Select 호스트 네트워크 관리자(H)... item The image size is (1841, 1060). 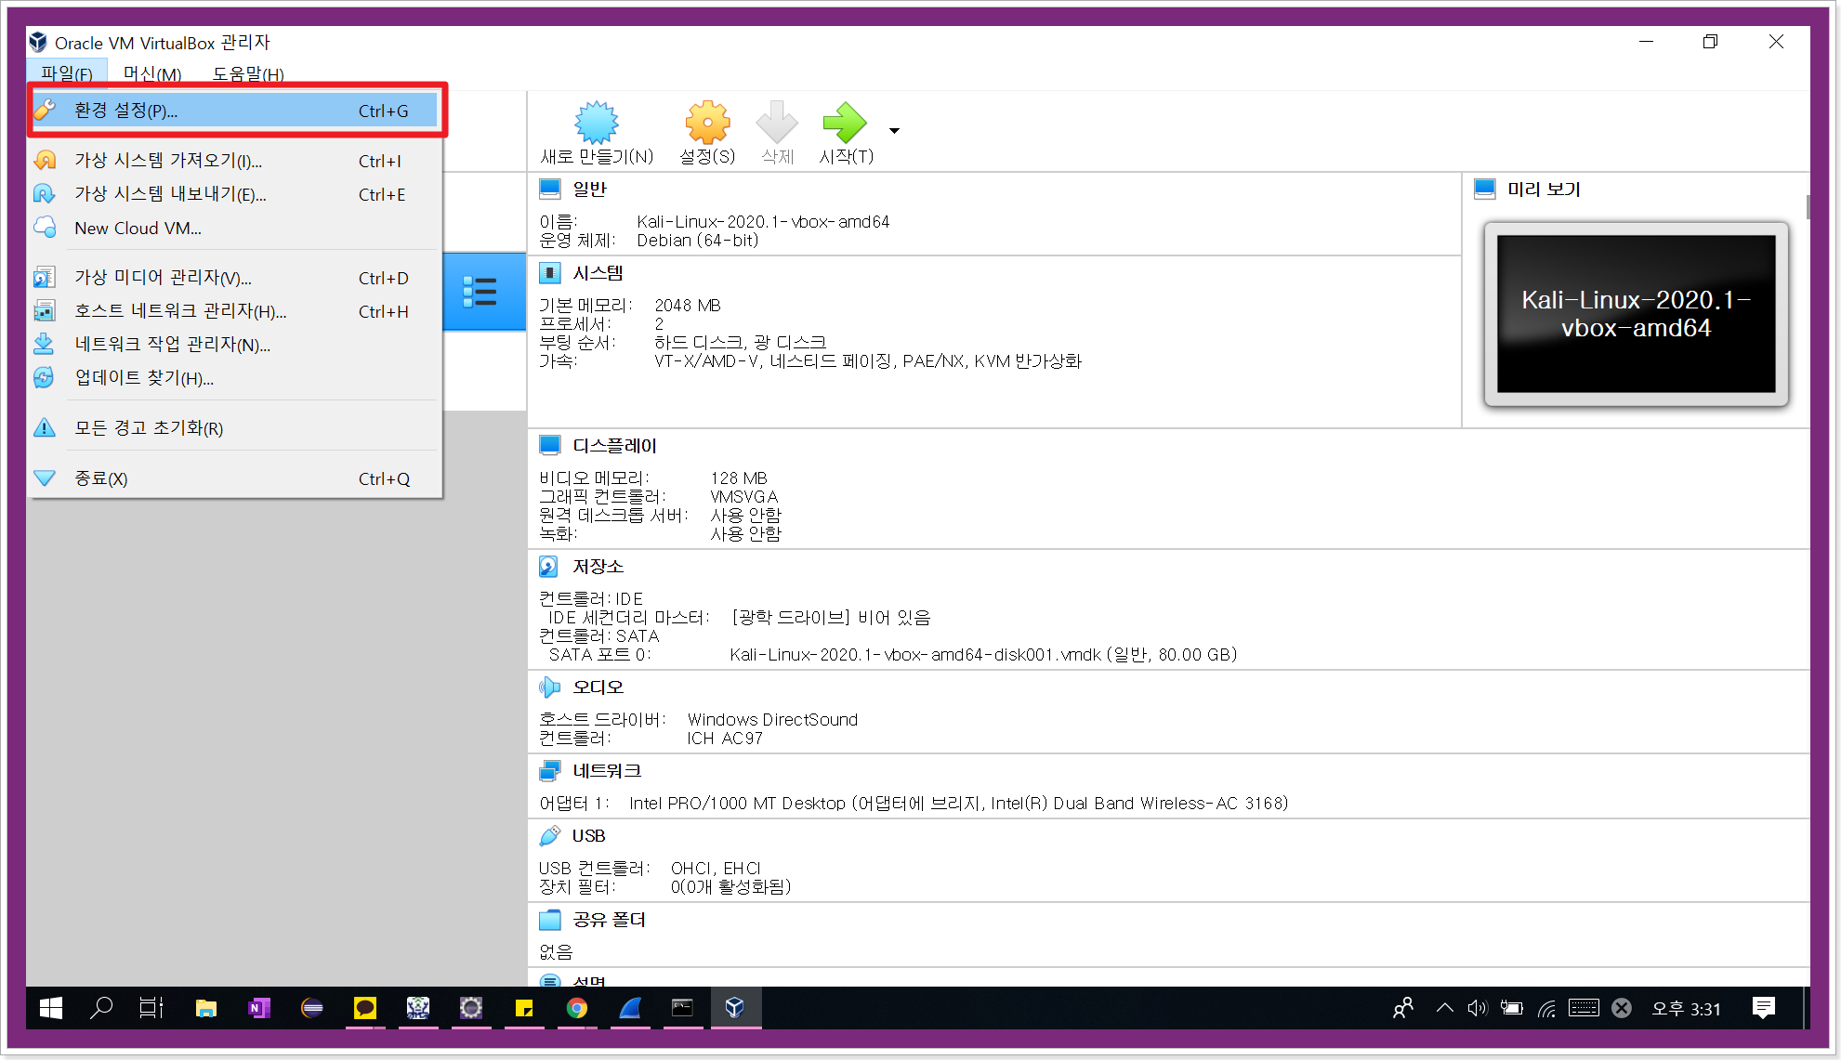pos(180,311)
